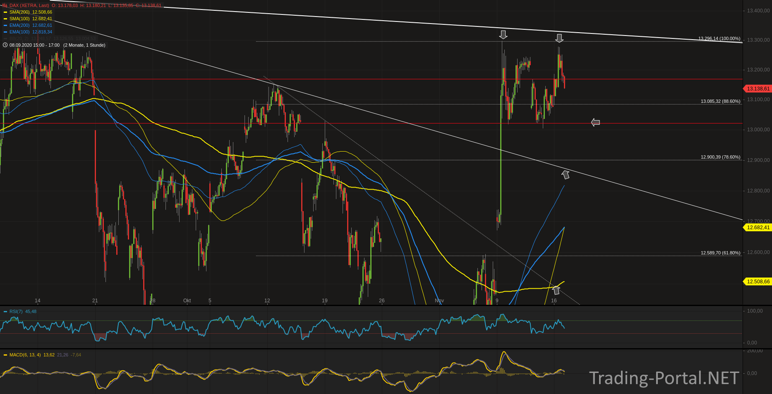Click the Nov month label on time axis
The height and width of the screenshot is (394, 772).
439,301
